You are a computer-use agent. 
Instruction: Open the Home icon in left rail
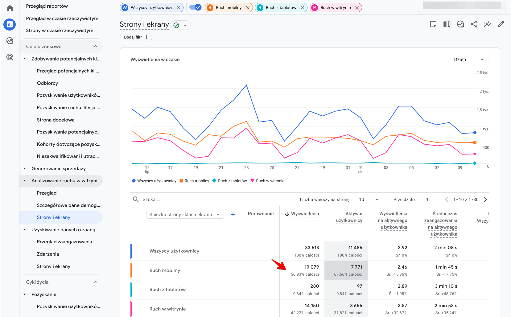[10, 8]
